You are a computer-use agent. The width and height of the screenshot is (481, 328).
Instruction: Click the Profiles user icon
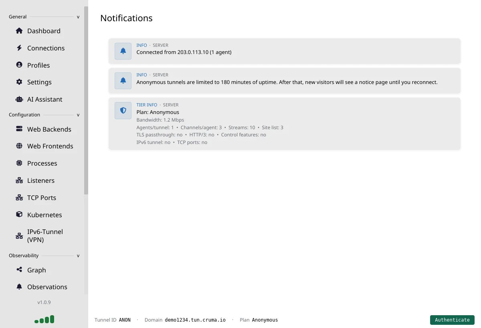(19, 65)
